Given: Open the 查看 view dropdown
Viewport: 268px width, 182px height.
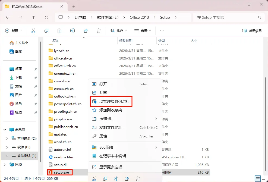Looking at the screenshot, I should pyautogui.click(x=143, y=31).
